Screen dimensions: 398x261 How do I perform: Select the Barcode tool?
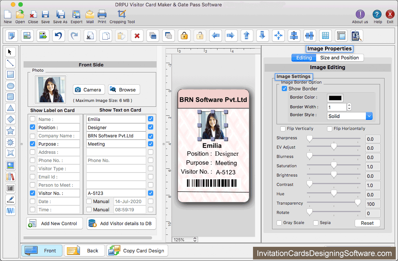tap(10, 188)
